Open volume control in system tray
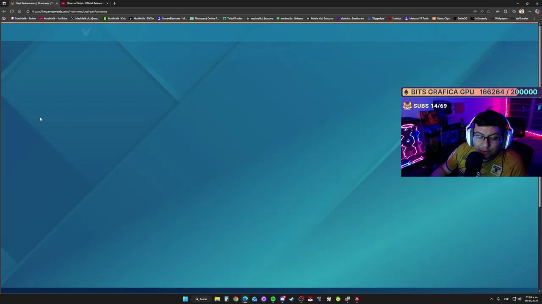The image size is (542, 304). 520,299
